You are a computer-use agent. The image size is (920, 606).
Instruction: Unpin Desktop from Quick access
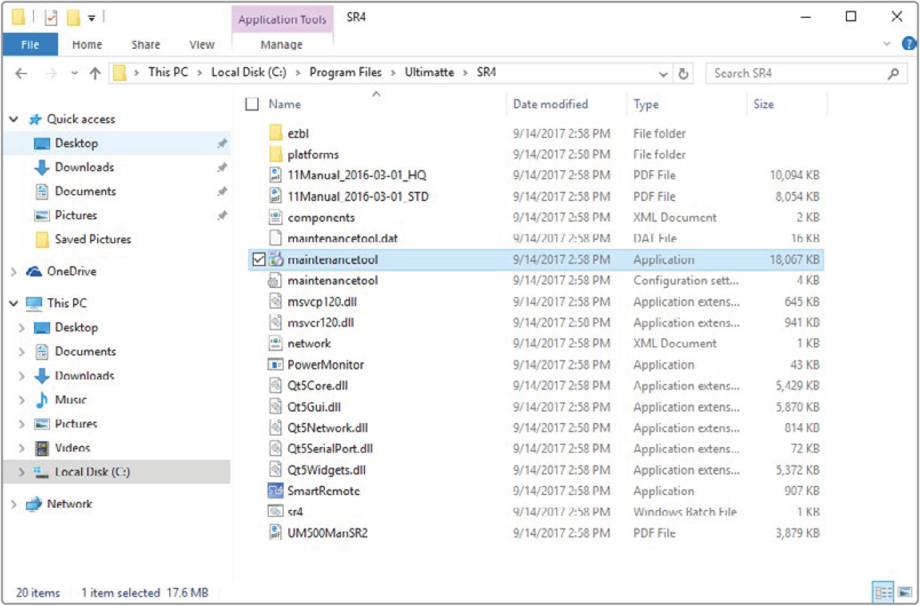[222, 143]
